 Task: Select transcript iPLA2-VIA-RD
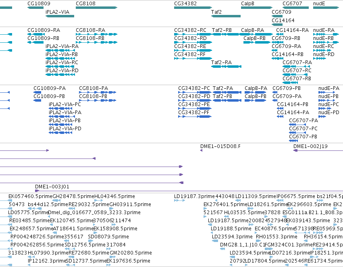(x=60, y=75)
